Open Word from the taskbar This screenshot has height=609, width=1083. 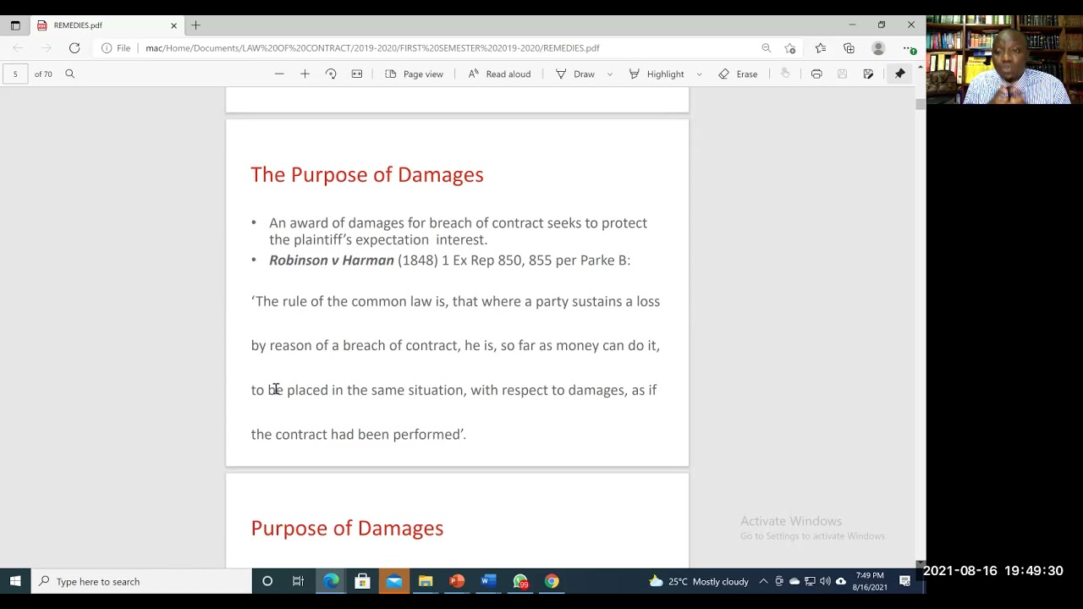488,582
